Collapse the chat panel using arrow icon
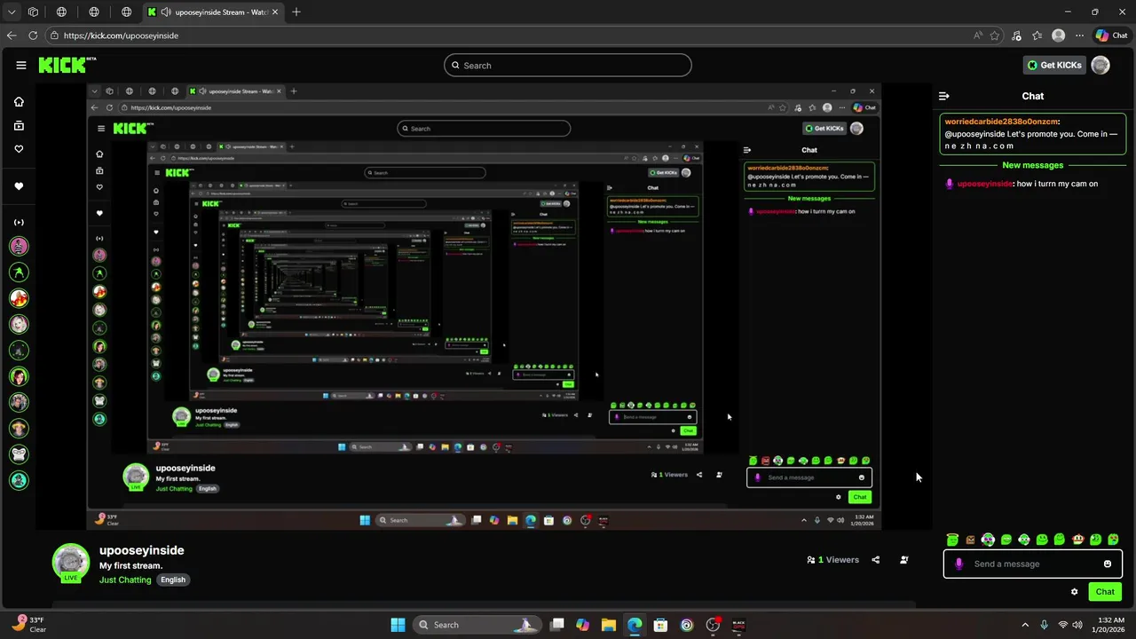The width and height of the screenshot is (1136, 639). coord(944,96)
